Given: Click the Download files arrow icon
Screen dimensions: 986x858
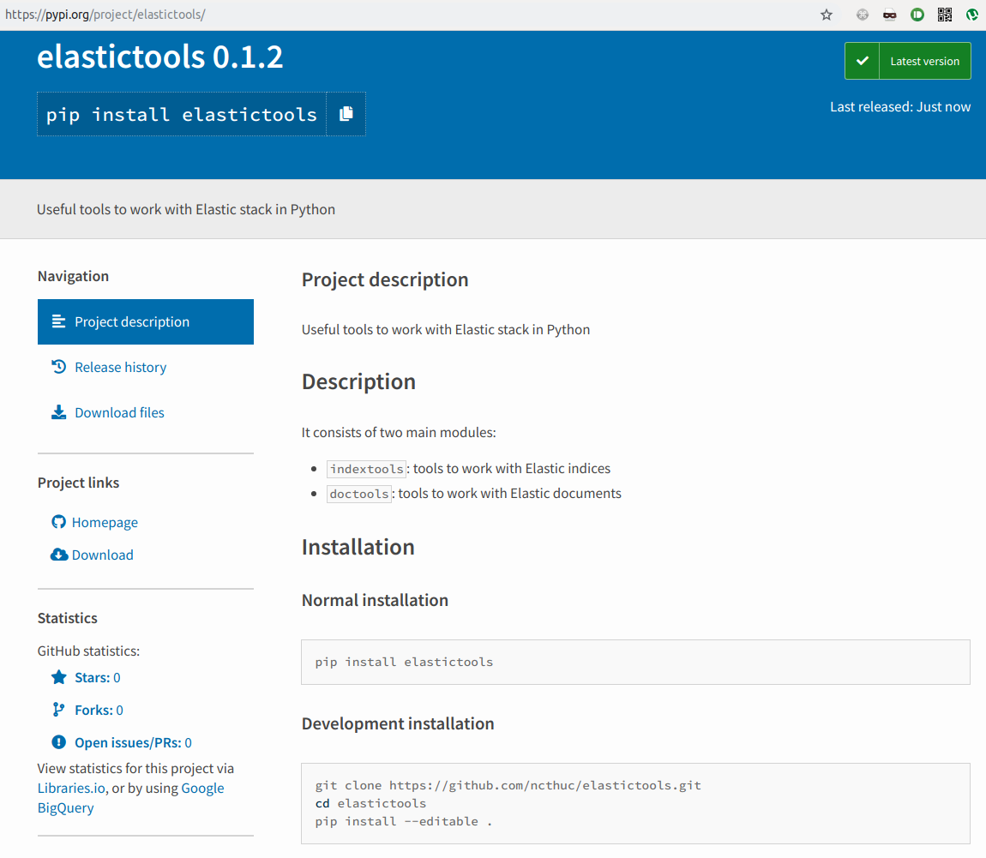Looking at the screenshot, I should coord(58,412).
